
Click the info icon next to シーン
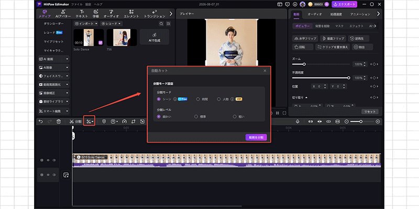175,99
